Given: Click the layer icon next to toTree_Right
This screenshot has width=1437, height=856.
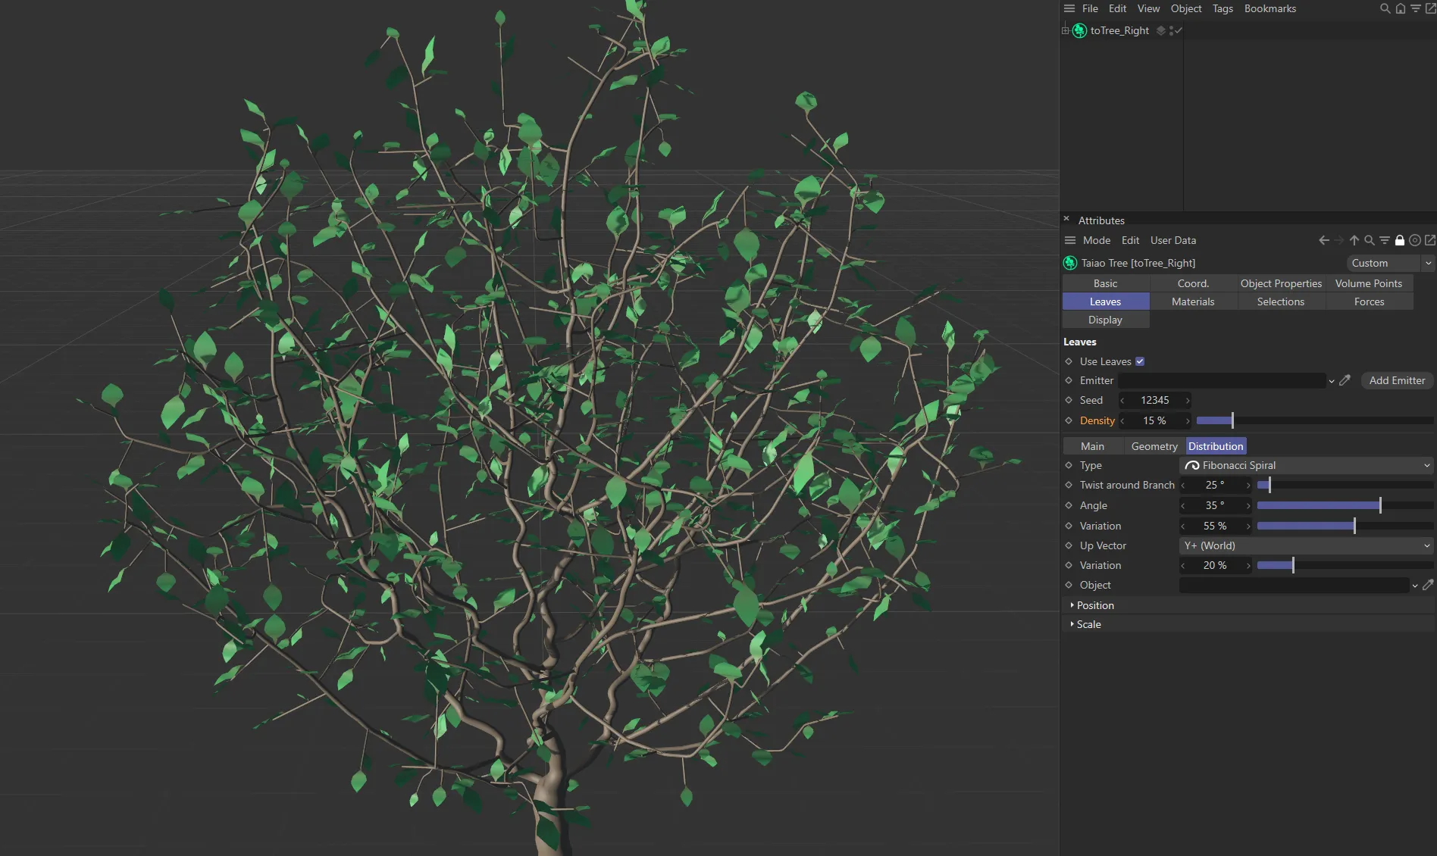Looking at the screenshot, I should [x=1160, y=30].
